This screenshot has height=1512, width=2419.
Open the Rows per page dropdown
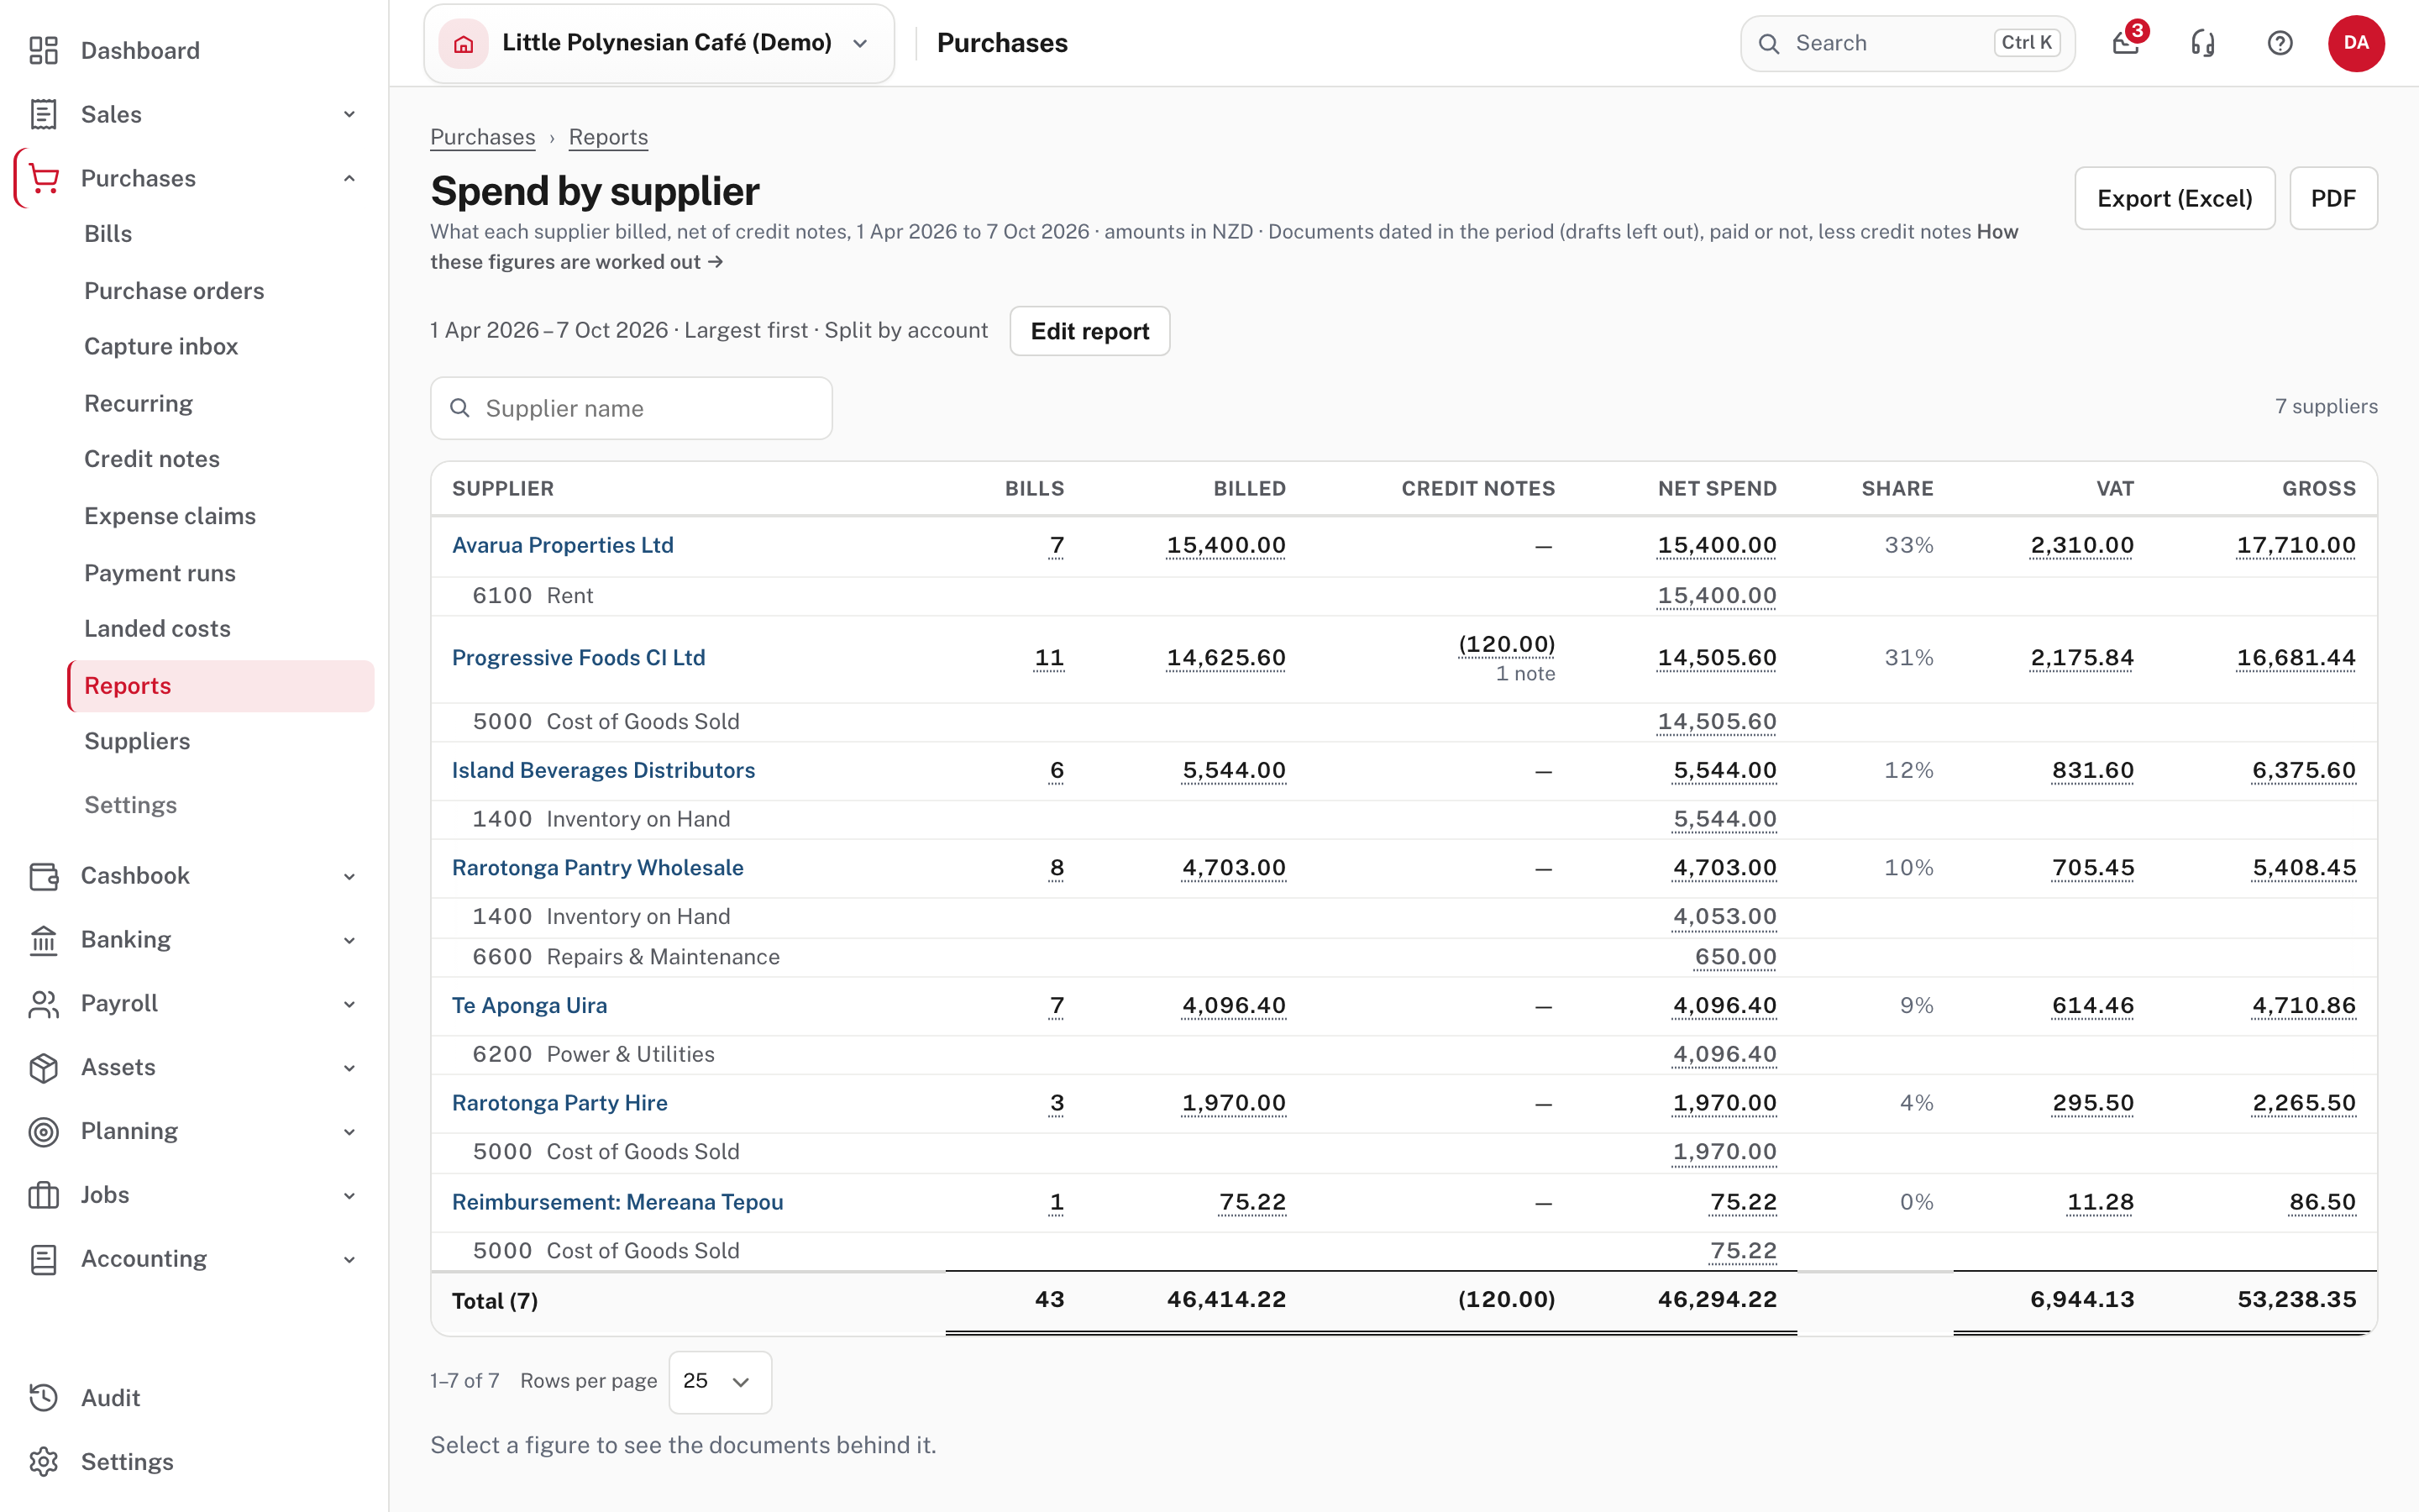(x=720, y=1382)
